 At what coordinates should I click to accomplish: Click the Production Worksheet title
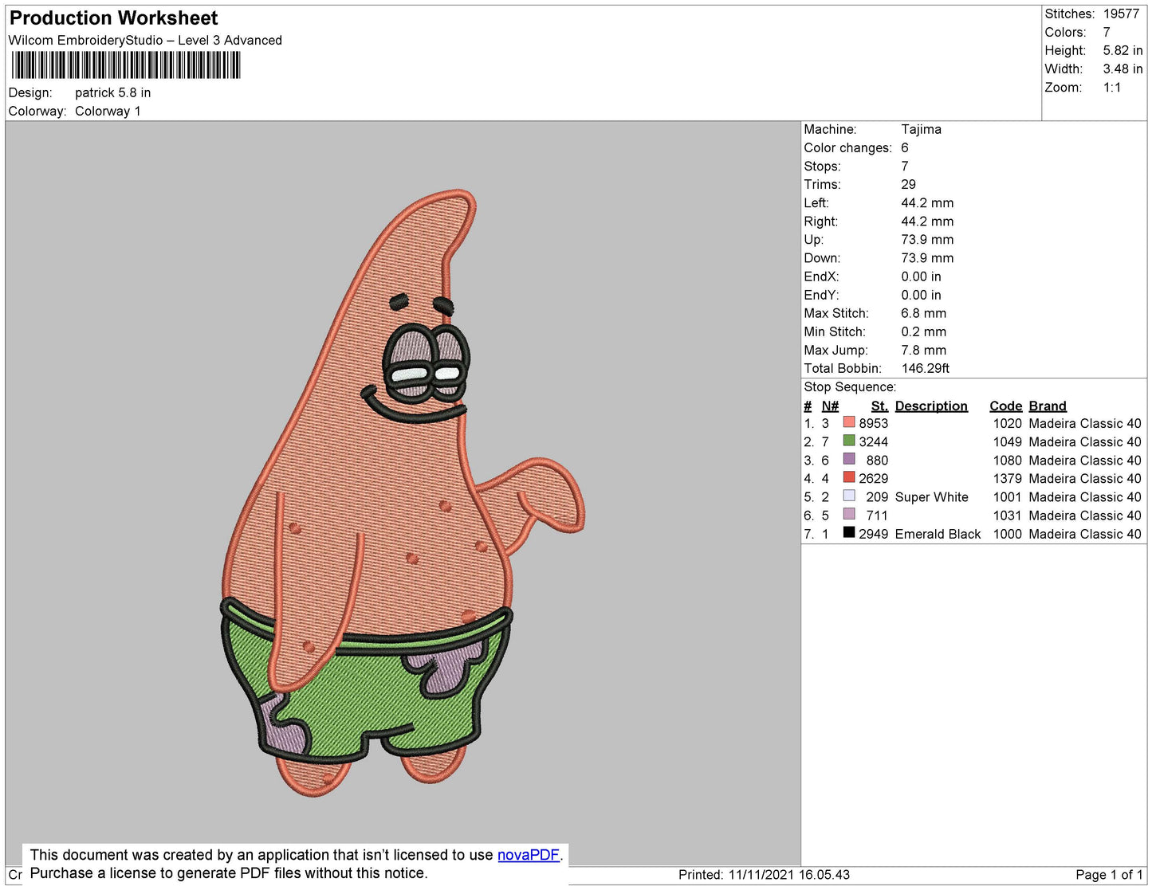click(113, 18)
